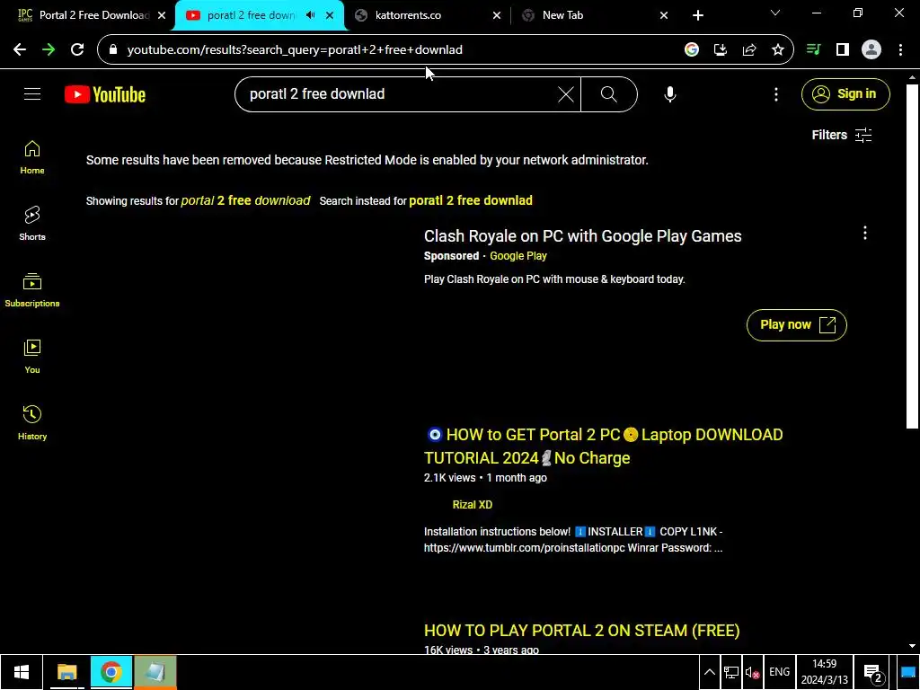Viewport: 920px width, 690px height.
Task: Open the You section in sidebar
Action: (32, 357)
